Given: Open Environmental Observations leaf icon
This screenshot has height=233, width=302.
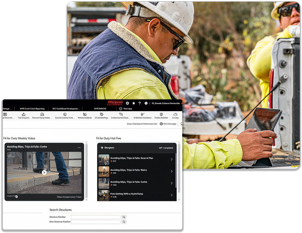Looking at the screenshot, I should point(121,116).
